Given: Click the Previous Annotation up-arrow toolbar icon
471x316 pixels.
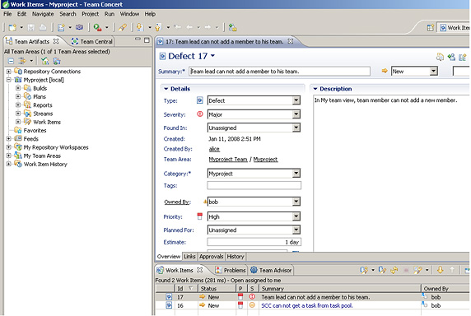Looking at the screenshot, I should pos(158,27).
